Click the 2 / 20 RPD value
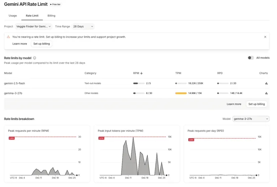This screenshot has height=187, width=277. tap(233, 83)
